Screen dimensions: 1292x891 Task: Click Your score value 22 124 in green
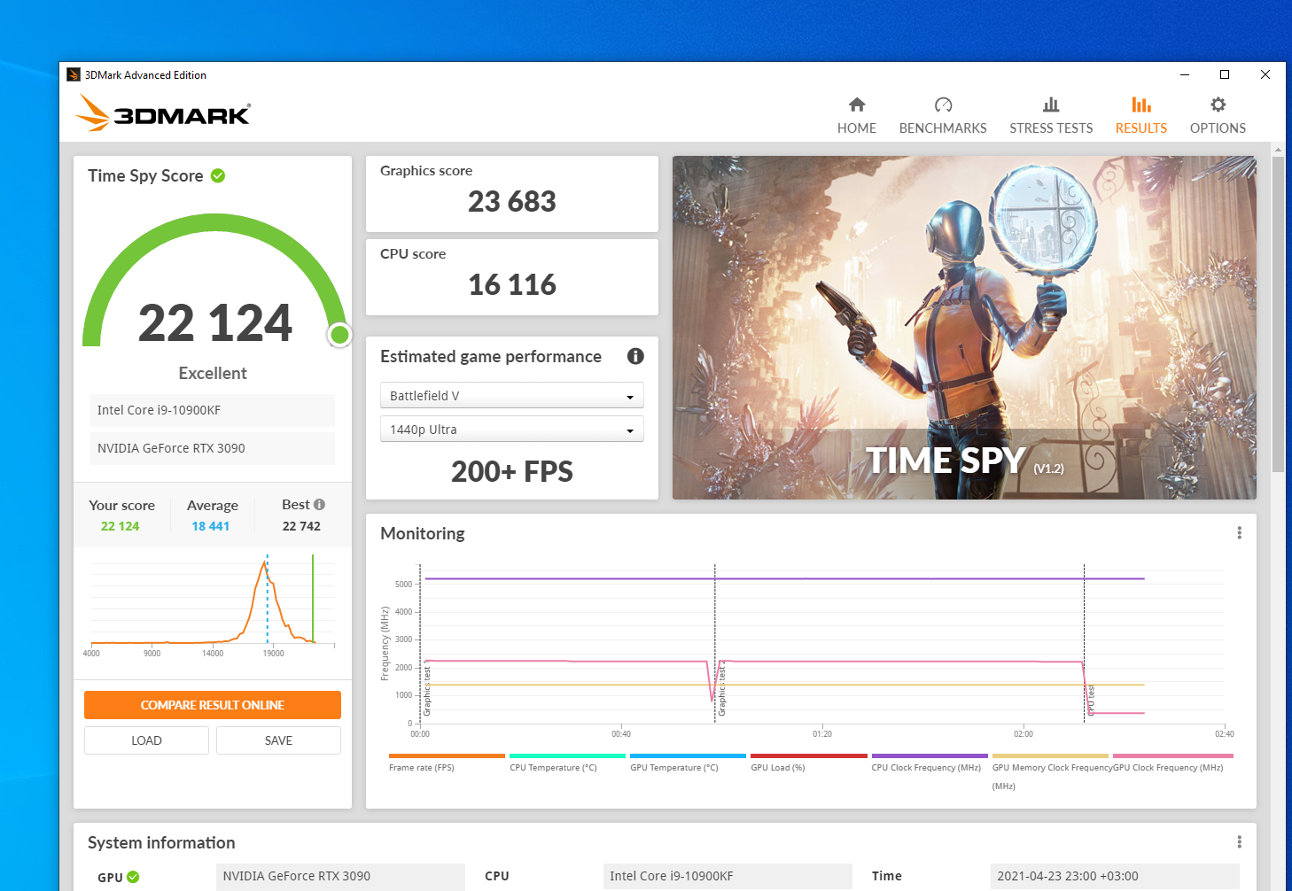(x=121, y=526)
